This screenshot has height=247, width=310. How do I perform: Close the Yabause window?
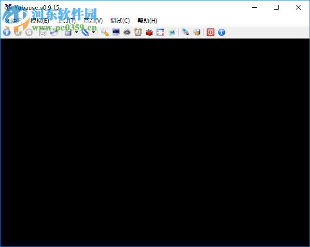[x=298, y=7]
